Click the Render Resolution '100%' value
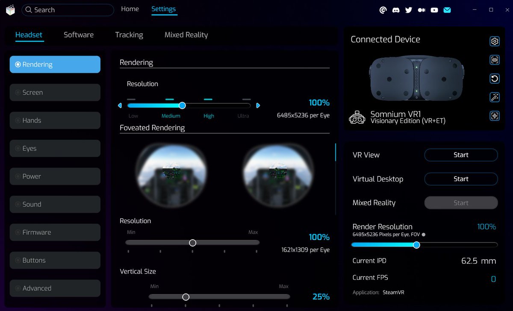Viewport: 513px width, 311px height. [x=486, y=227]
